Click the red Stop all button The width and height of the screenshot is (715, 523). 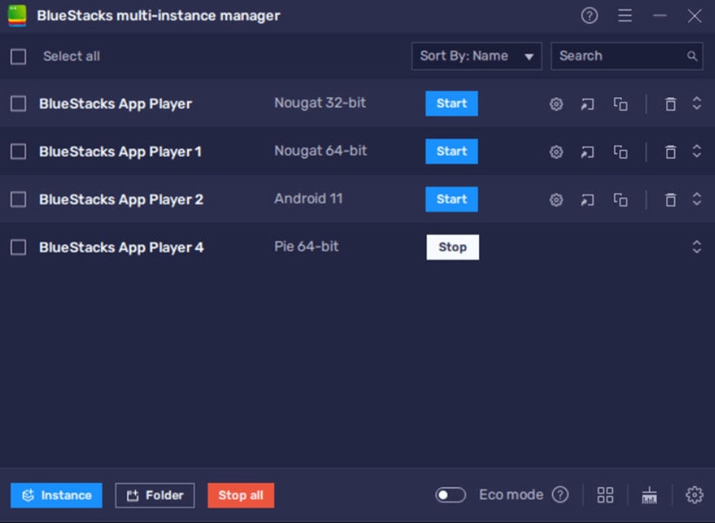(240, 495)
